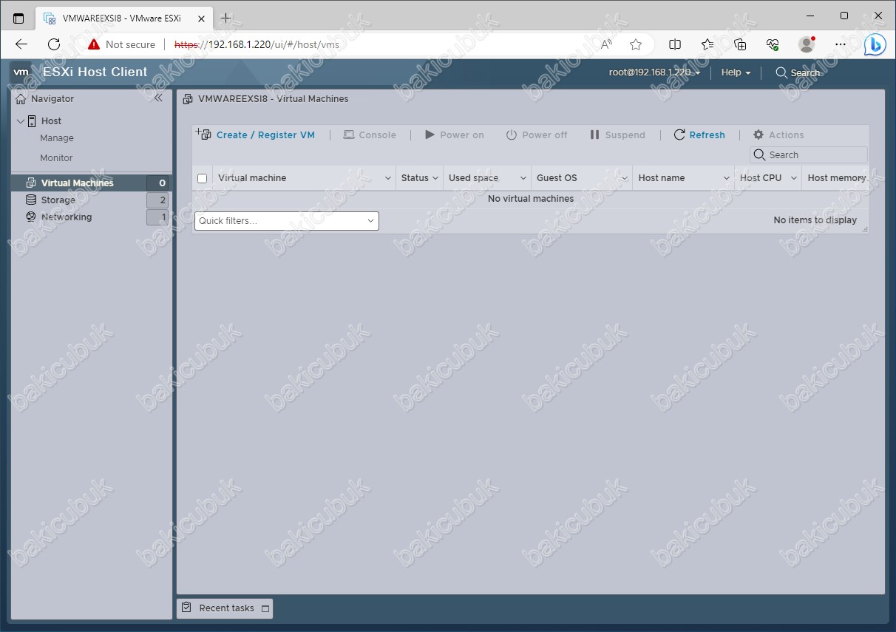Open Edge Settings and more menu

tap(841, 44)
